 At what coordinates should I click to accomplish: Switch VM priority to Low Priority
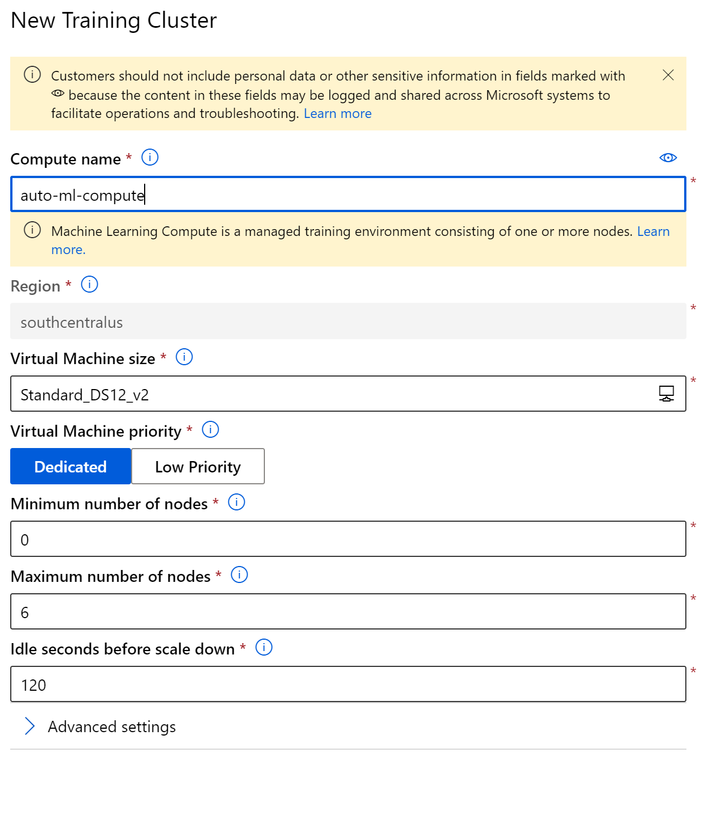pyautogui.click(x=198, y=466)
